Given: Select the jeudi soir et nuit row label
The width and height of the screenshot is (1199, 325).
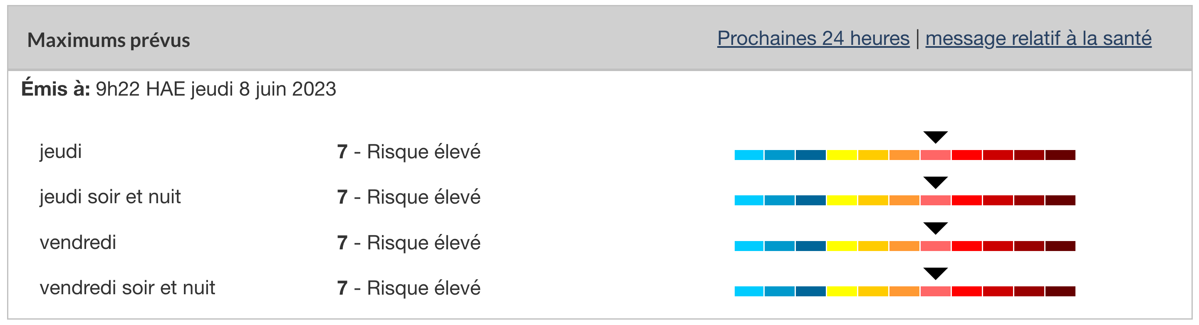Looking at the screenshot, I should coord(110,197).
